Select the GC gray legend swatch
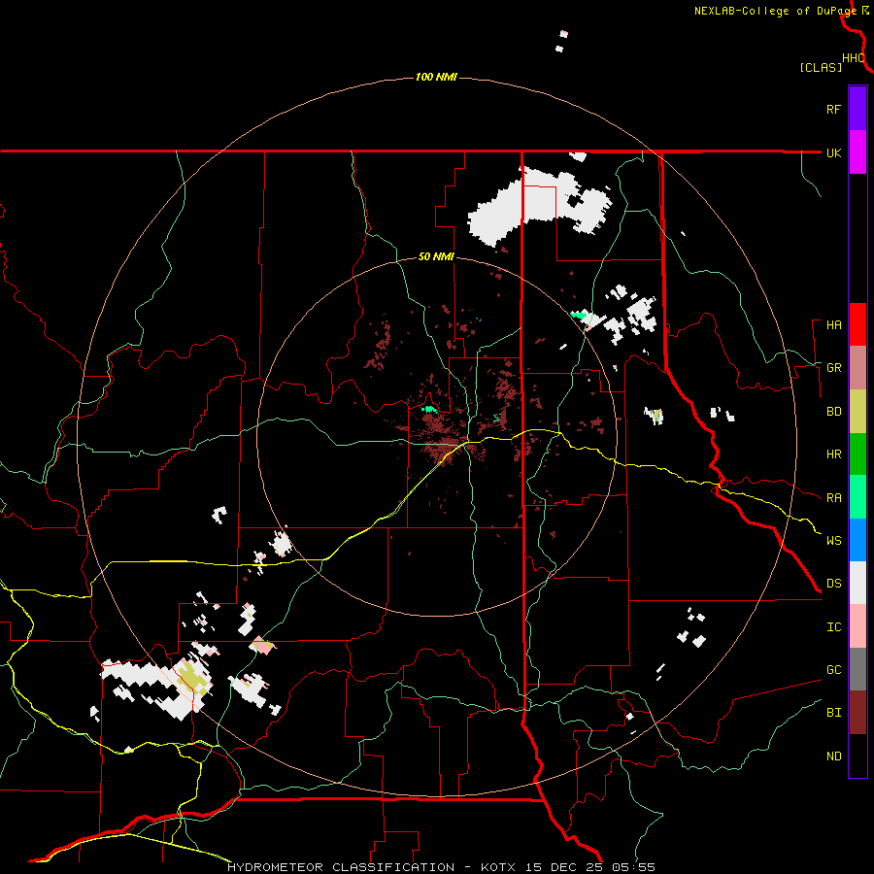Viewport: 874px width, 874px height. [x=857, y=669]
